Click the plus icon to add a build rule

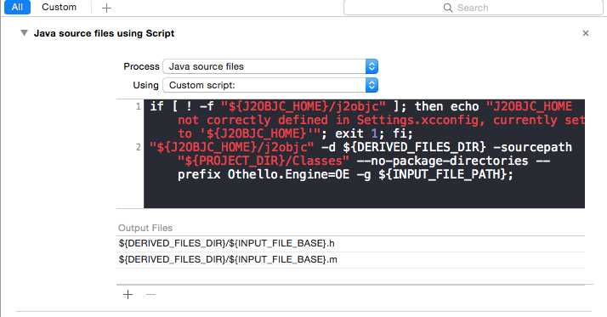click(x=106, y=8)
